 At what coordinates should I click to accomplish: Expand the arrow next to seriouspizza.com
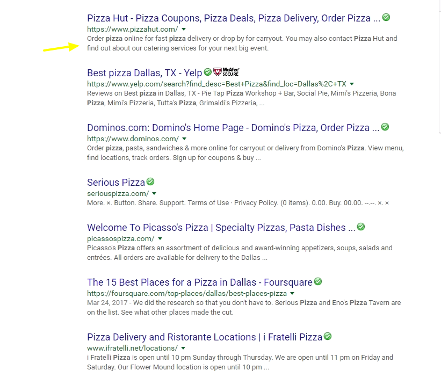tap(154, 193)
